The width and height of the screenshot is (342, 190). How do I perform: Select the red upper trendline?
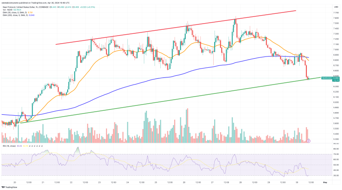click(176, 28)
